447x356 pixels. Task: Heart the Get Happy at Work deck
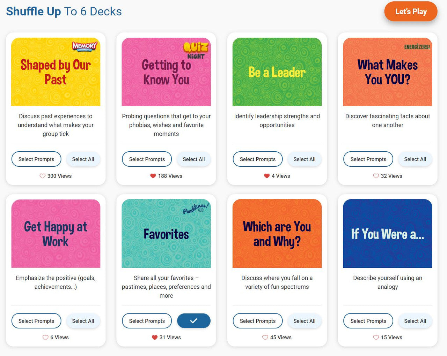45,338
